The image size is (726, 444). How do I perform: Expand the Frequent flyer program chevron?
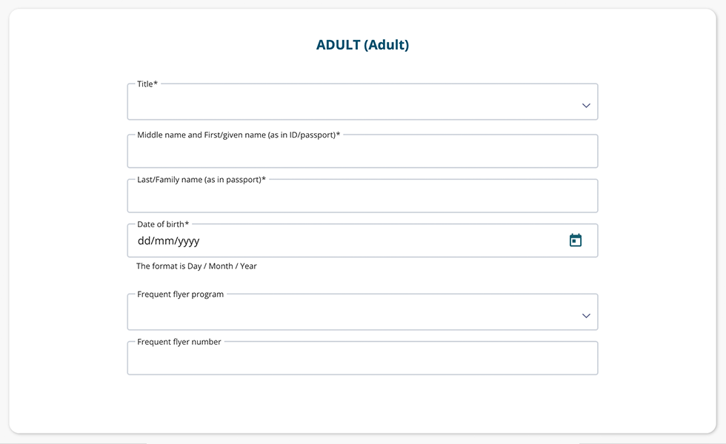tap(586, 316)
